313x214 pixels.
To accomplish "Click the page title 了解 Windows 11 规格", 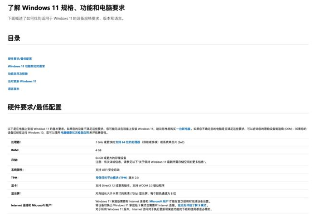I will point(66,8).
